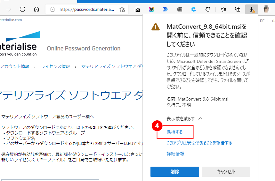Click text 名前: MatConvert_9.8_64bit.msi
The width and height of the screenshot is (275, 181).
click(x=197, y=99)
